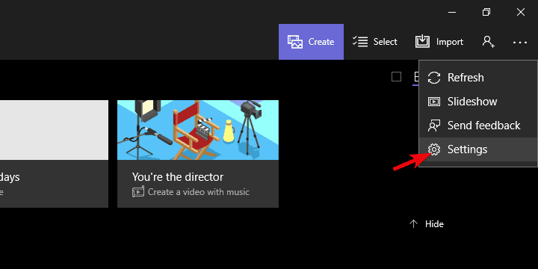Restore down the Photos window

(x=486, y=13)
